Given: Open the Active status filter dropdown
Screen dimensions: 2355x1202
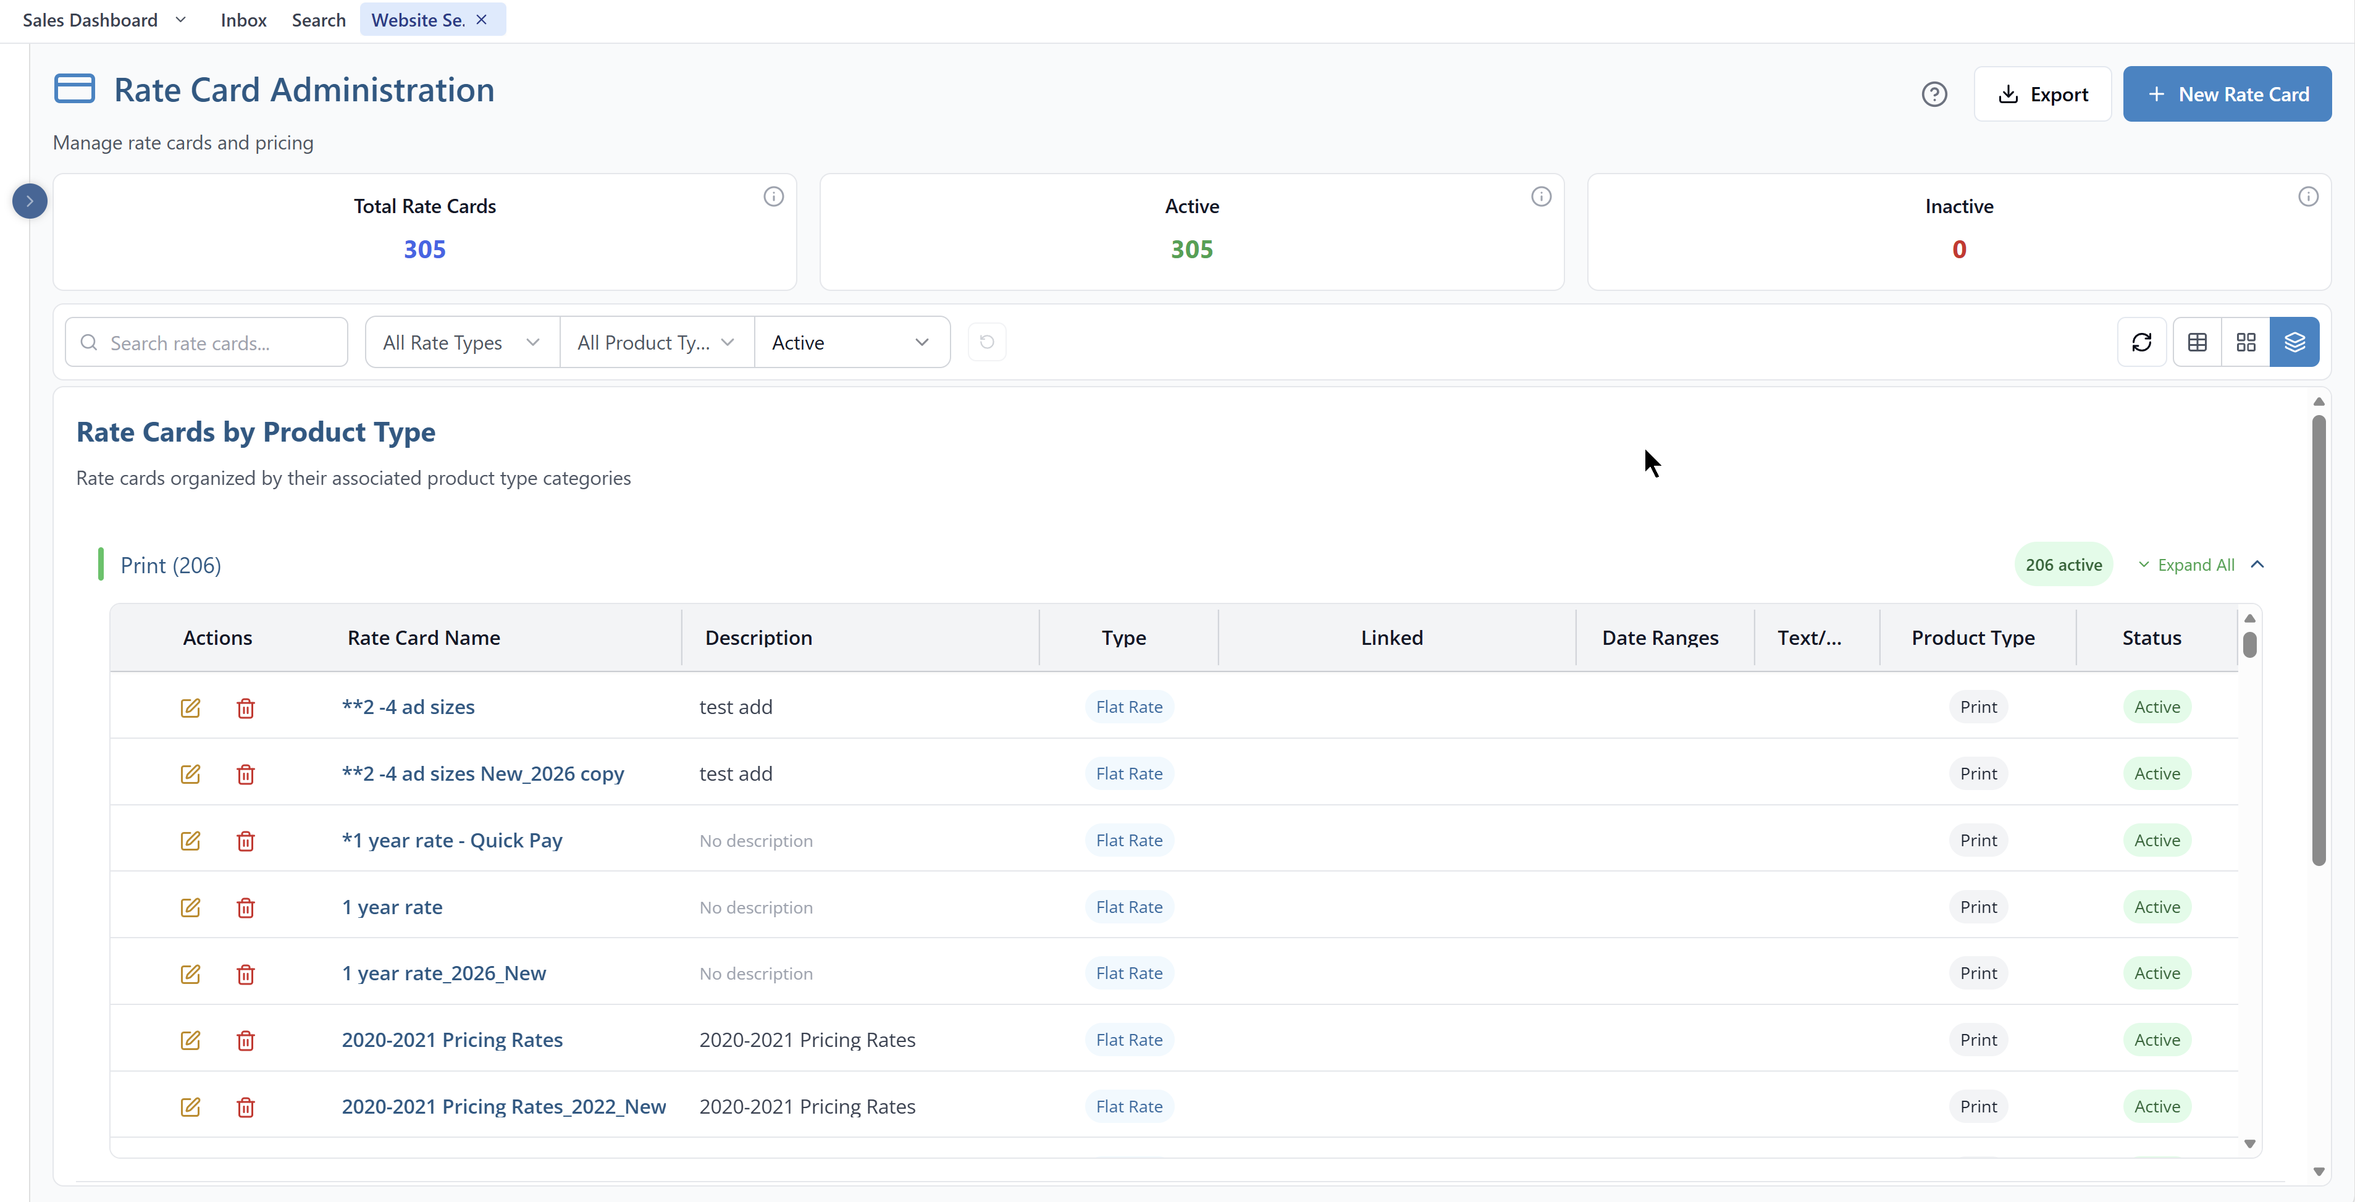Looking at the screenshot, I should [851, 343].
